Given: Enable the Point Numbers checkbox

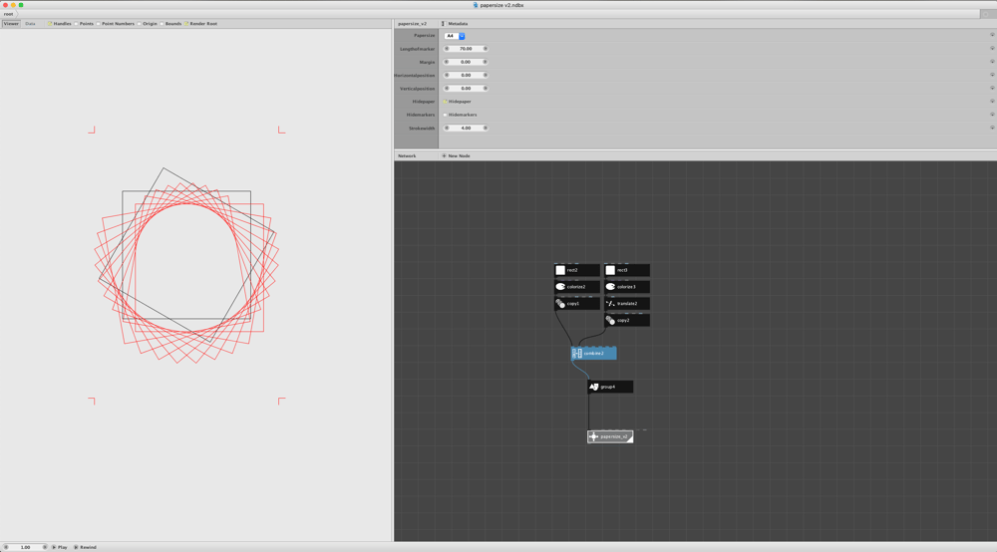Looking at the screenshot, I should pyautogui.click(x=98, y=24).
